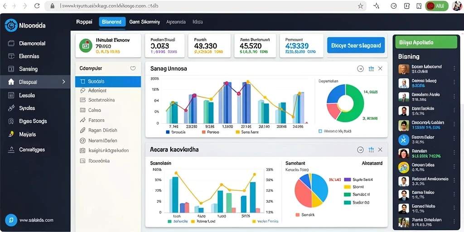Bookmark page with star icon
Image resolution: width=464 pixels, height=232 pixels.
(360, 6)
